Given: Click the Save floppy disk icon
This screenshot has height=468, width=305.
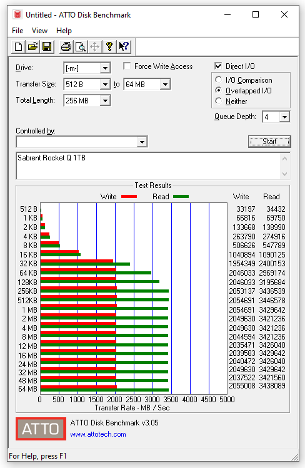Looking at the screenshot, I should click(x=47, y=46).
